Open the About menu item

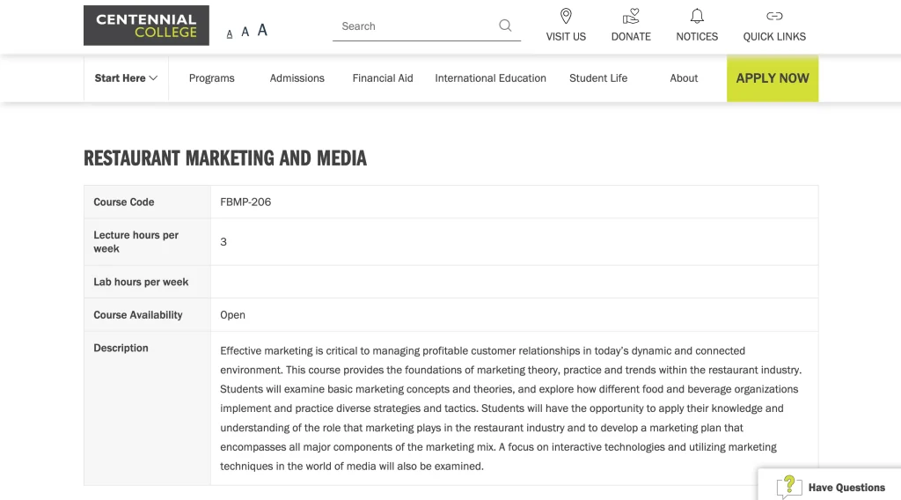(x=684, y=78)
